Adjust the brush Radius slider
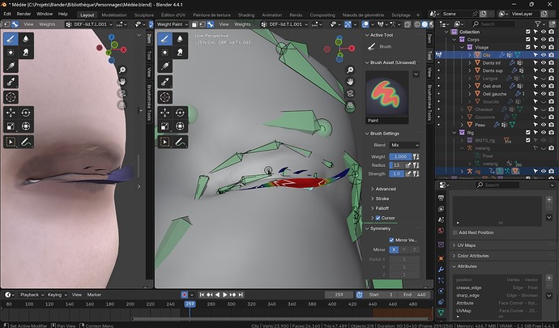This screenshot has width=559, height=328. click(396, 165)
